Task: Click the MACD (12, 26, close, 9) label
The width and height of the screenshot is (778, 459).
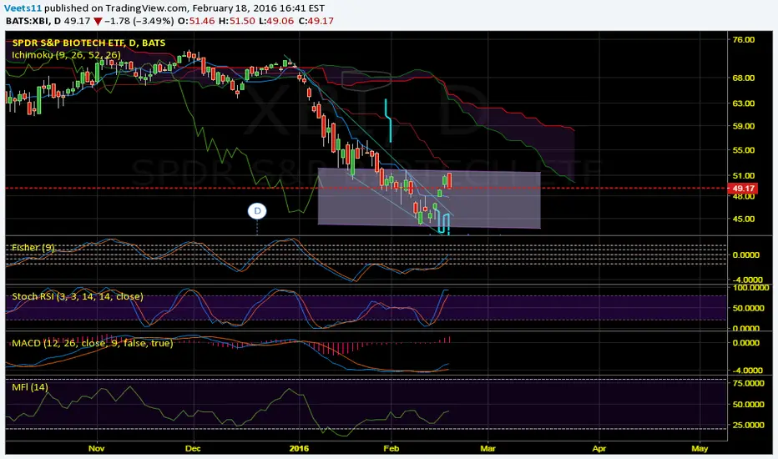Action: tap(93, 343)
